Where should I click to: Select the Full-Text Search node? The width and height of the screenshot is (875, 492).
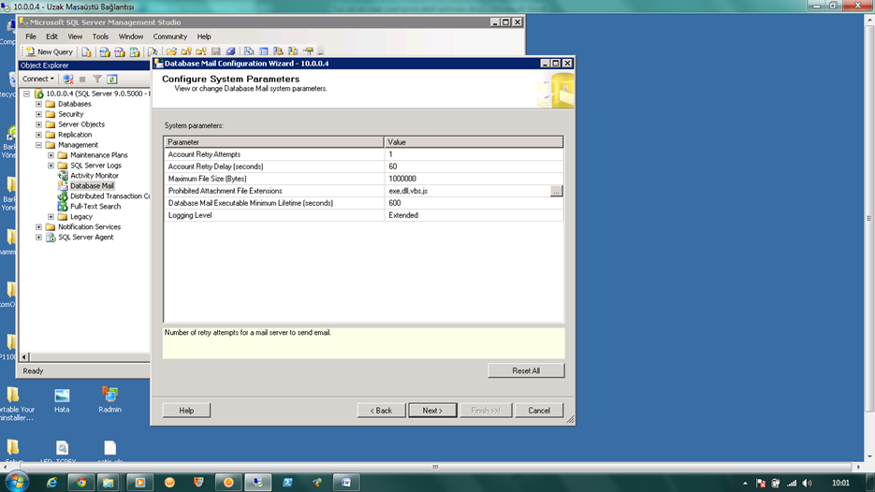coord(95,207)
